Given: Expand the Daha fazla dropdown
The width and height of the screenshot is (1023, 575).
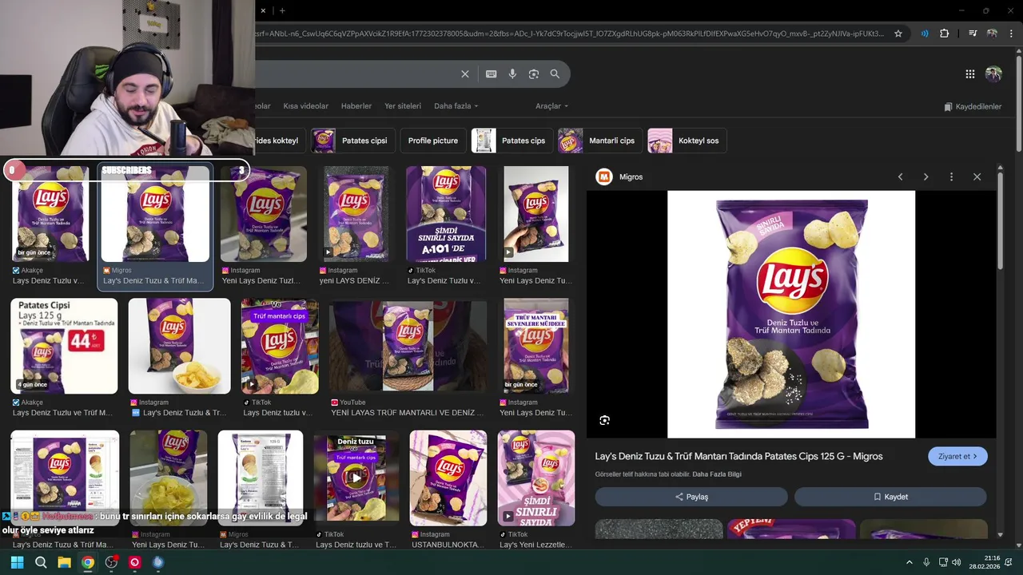Looking at the screenshot, I should coord(456,106).
